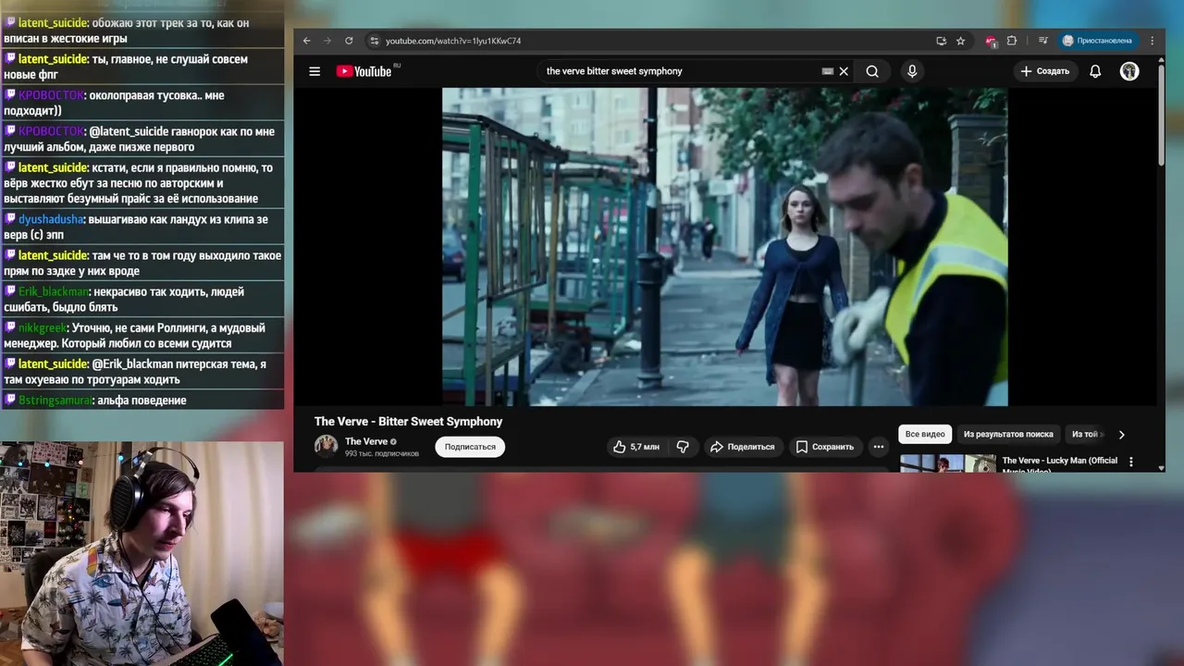Screen dimensions: 1184x666
Task: Click latent_suicide name in first chat message
Action: click(x=53, y=23)
